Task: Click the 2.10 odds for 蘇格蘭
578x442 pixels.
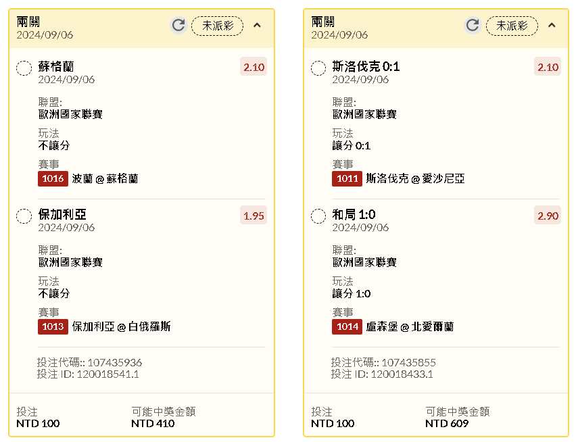Action: tap(254, 67)
